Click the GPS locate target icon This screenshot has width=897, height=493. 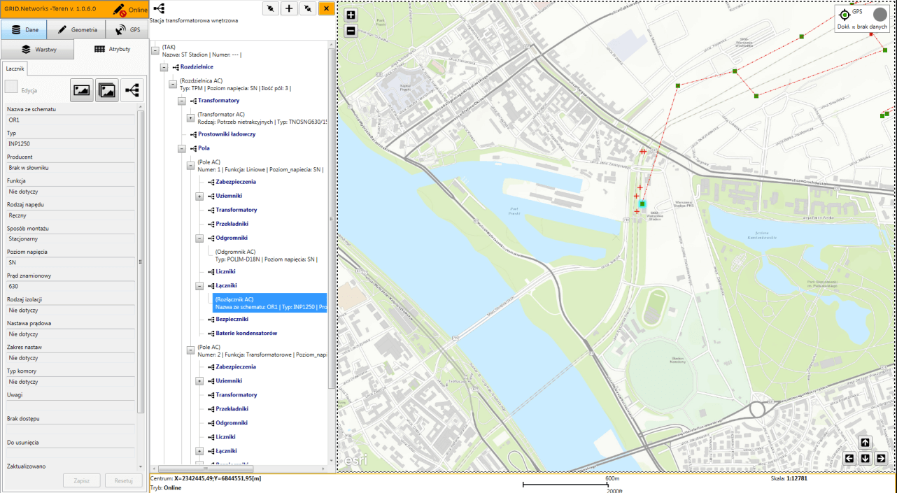tap(845, 15)
